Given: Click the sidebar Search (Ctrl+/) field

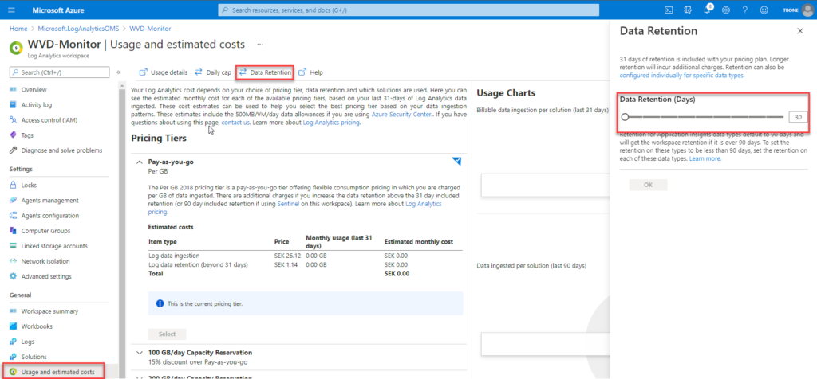Looking at the screenshot, I should (60, 72).
